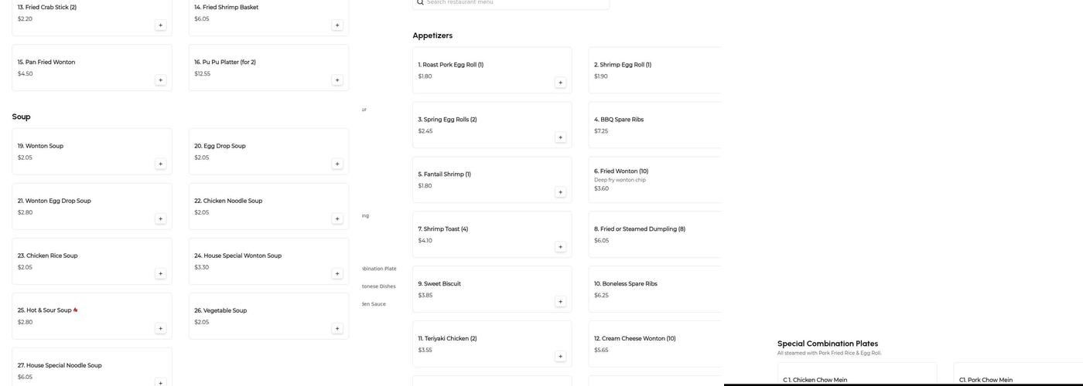Add Wonton Soup using plus icon
The height and width of the screenshot is (386, 1083).
pyautogui.click(x=160, y=164)
